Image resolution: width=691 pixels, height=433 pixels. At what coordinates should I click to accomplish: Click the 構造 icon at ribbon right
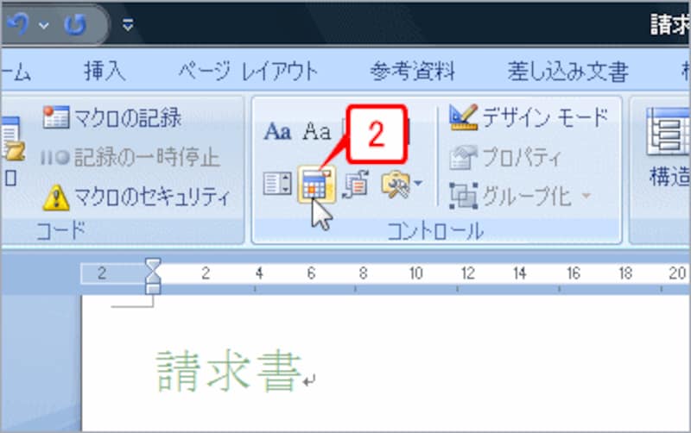(668, 132)
